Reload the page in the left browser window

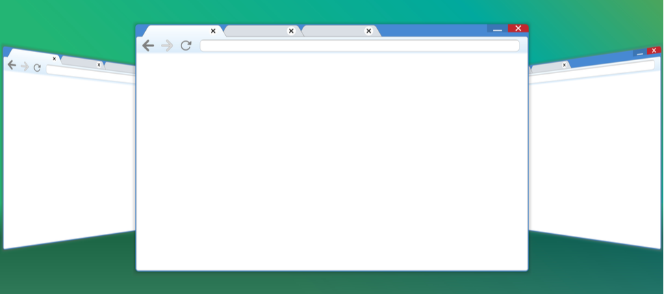(37, 68)
